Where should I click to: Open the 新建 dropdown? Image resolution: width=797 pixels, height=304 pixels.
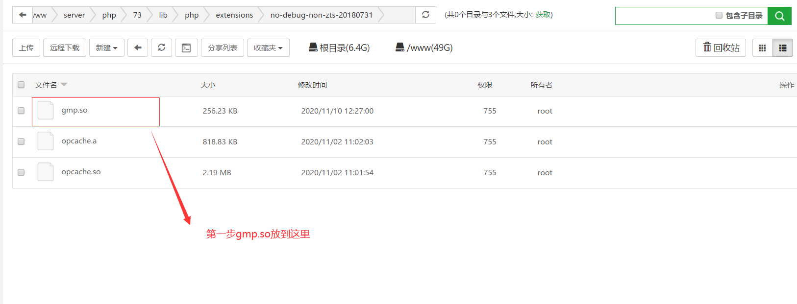(x=107, y=47)
